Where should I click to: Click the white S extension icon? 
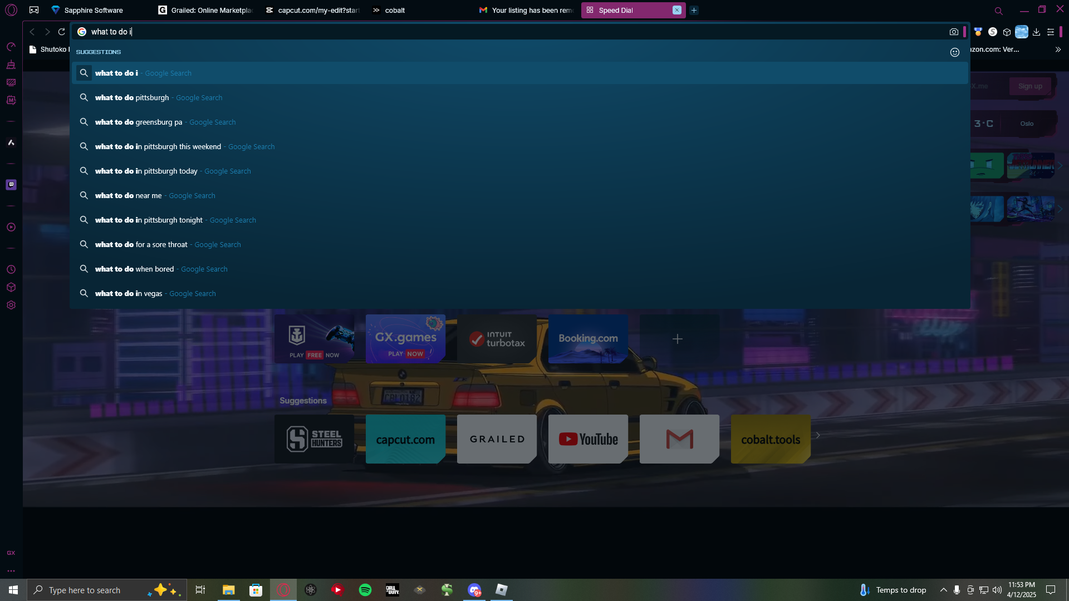pyautogui.click(x=993, y=32)
